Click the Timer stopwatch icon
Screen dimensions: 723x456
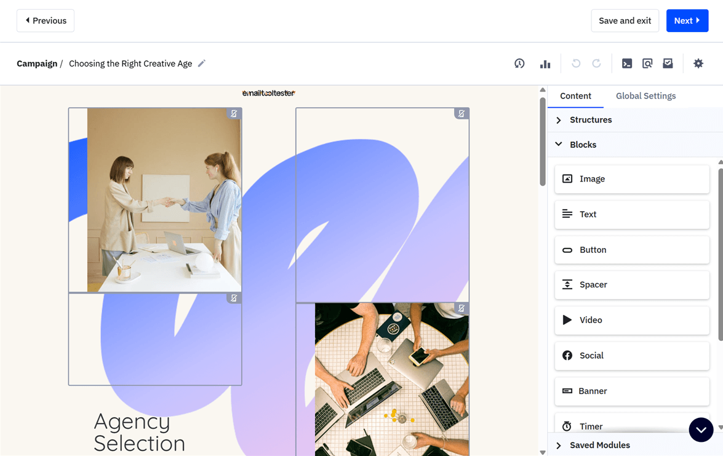(567, 426)
